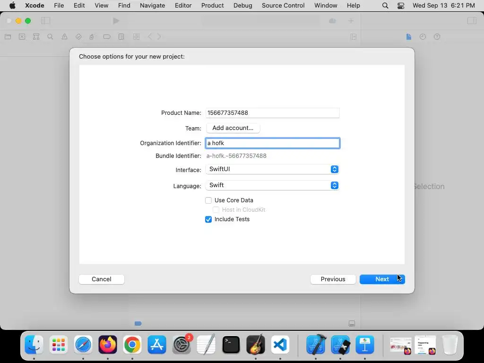The image size is (484, 363).
Task: Show the Issue navigator warning icon
Action: click(x=64, y=37)
